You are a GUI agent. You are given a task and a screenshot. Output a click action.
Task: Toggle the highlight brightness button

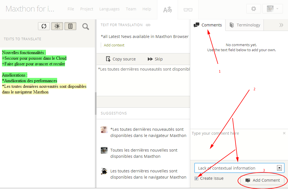click(x=57, y=26)
